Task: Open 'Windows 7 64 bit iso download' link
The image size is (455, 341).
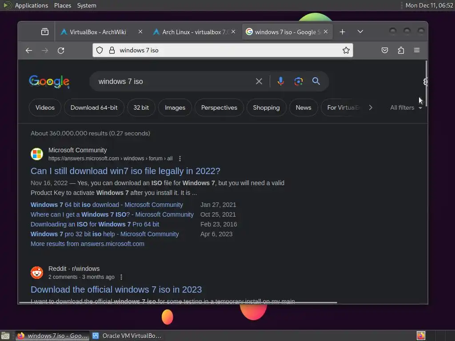Action: (x=107, y=205)
